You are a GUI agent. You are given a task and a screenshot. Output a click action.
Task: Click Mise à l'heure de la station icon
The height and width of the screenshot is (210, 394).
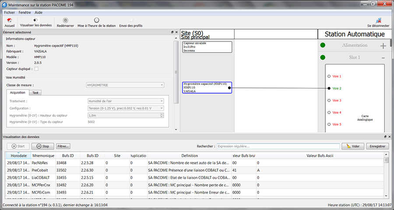(x=96, y=20)
